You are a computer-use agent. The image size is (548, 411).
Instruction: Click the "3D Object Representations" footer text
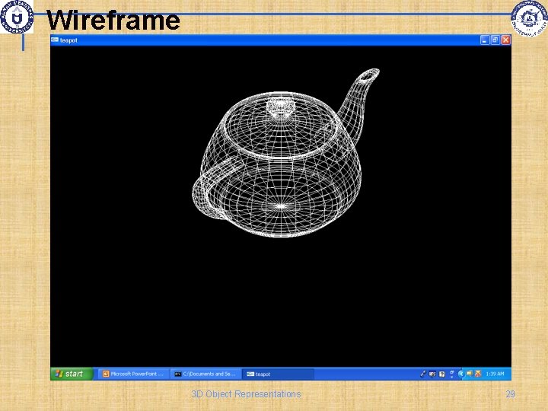pos(246,394)
